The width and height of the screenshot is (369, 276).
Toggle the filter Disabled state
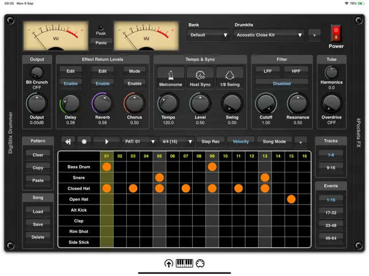[x=282, y=84]
